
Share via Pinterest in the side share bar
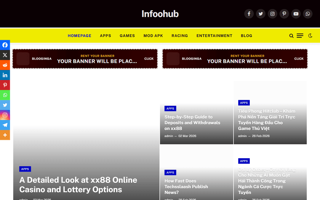5,85
